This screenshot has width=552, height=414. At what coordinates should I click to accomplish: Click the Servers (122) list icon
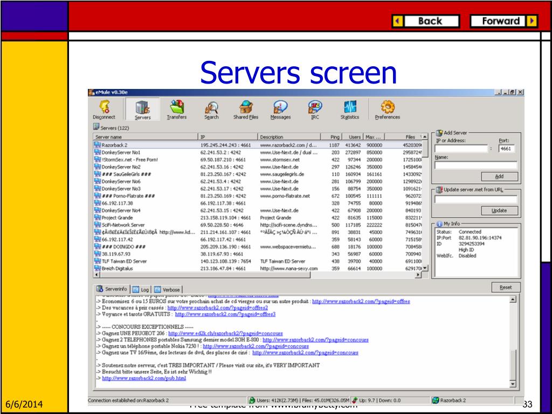96,127
